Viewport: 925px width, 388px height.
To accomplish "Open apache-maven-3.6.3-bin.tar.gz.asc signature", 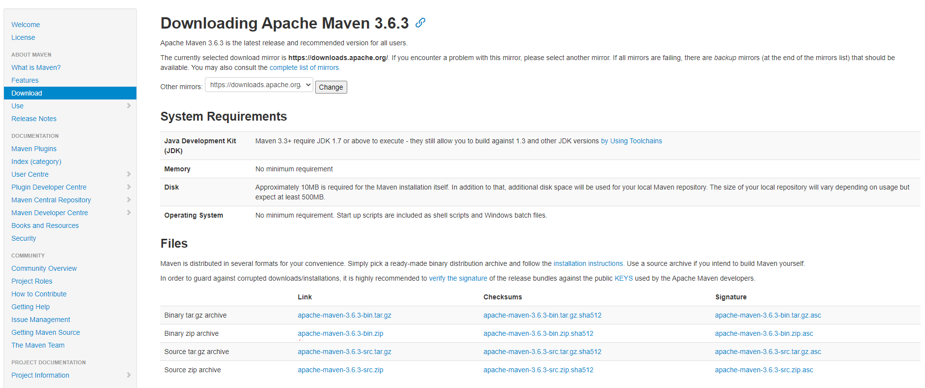I will [768, 315].
